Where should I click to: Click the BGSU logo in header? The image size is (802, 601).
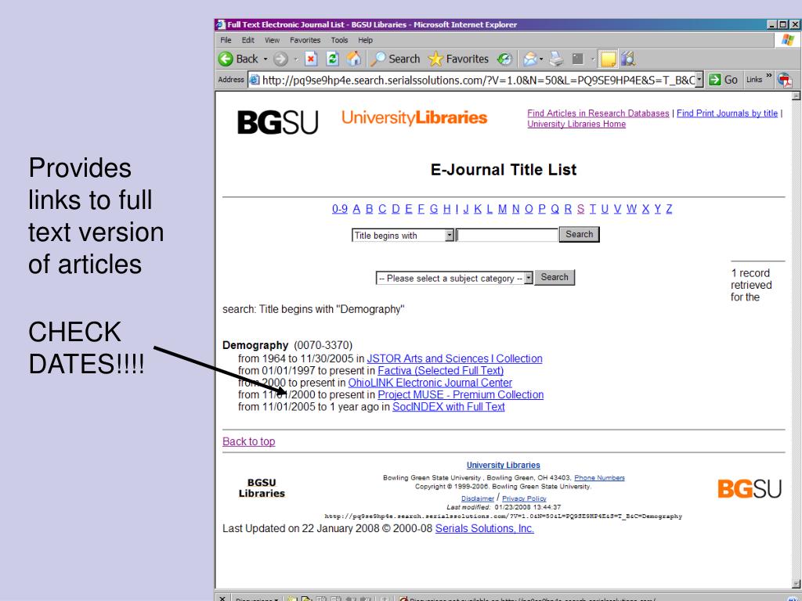(x=278, y=123)
